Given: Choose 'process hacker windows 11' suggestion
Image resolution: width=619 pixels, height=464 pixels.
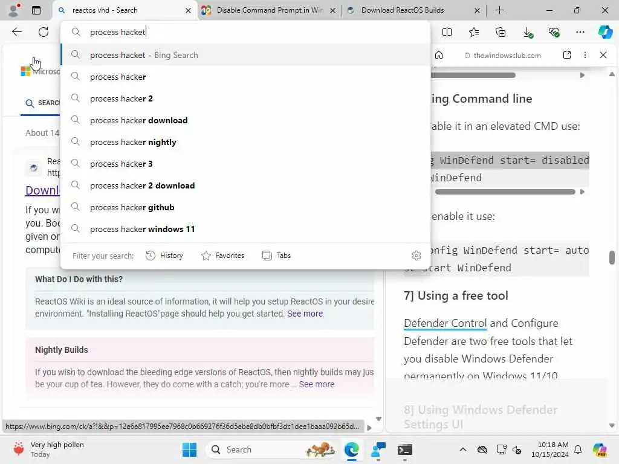Looking at the screenshot, I should click(245, 229).
